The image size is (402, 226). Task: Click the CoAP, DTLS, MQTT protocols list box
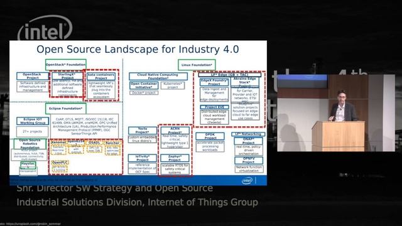point(85,126)
